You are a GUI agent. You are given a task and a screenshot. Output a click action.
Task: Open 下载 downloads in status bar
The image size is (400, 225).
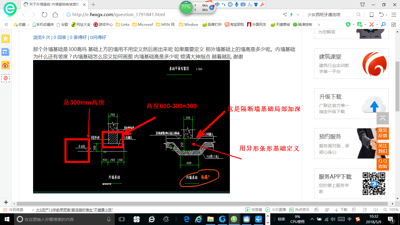tap(341, 210)
